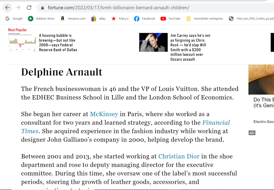Click the browser back arrow button

pyautogui.click(x=7, y=8)
